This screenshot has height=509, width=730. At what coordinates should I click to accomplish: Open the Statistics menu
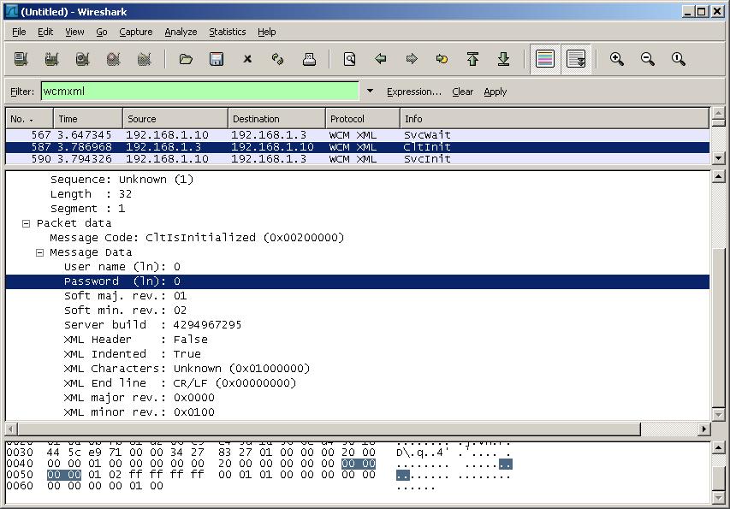pos(227,32)
